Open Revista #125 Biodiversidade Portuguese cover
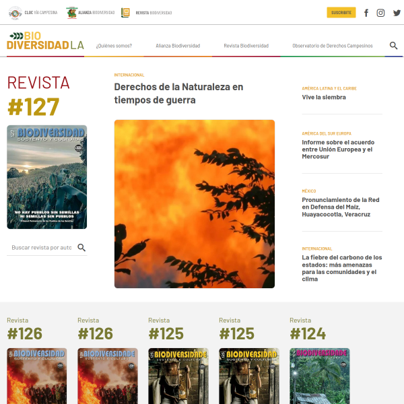 (x=178, y=376)
